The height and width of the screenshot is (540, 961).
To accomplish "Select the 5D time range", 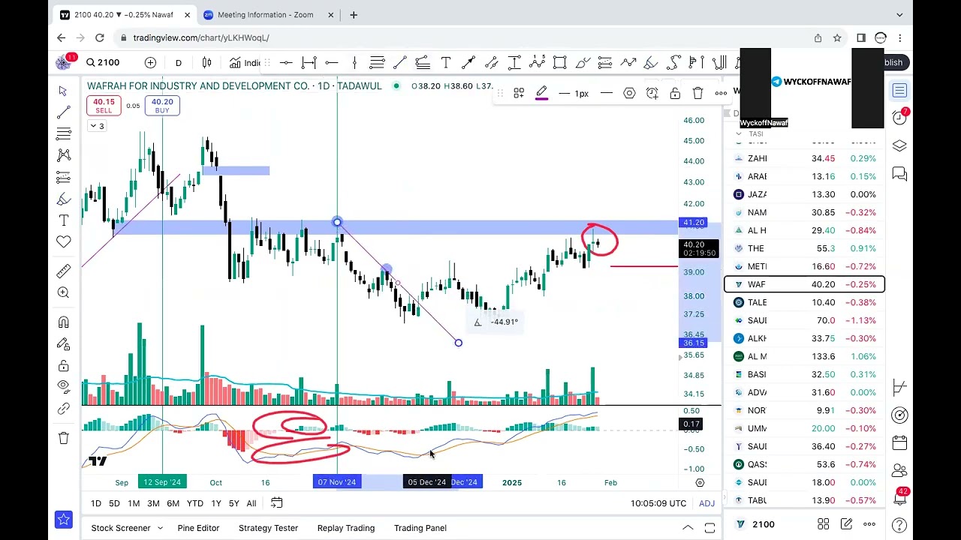I will pyautogui.click(x=114, y=503).
